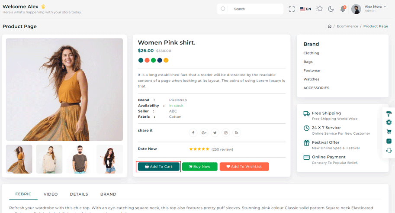Open the paint roller customizer icon
This screenshot has width=395, height=213.
click(389, 113)
